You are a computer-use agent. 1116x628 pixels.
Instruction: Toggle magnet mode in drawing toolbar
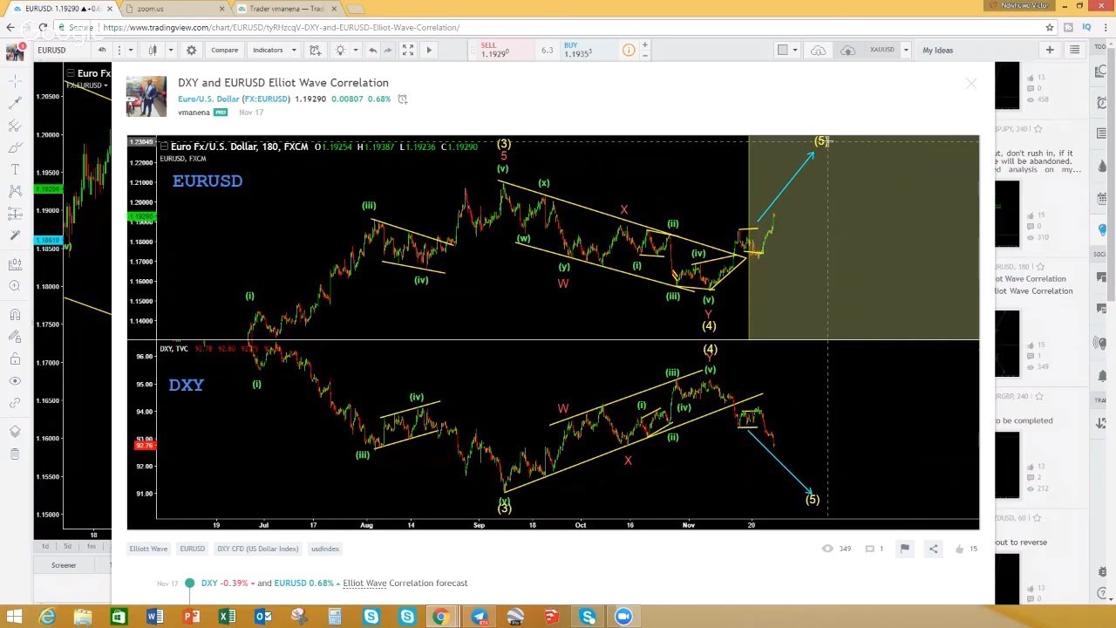coord(15,315)
